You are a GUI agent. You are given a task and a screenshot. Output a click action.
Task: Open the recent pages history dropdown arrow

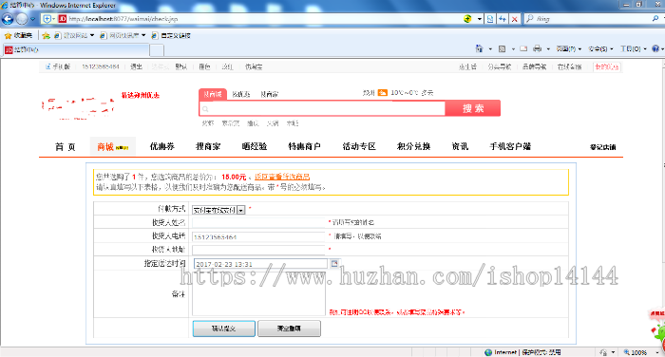tap(32, 19)
